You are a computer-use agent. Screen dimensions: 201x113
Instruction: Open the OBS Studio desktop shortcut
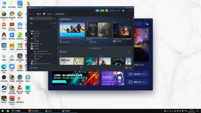[x=4, y=78]
